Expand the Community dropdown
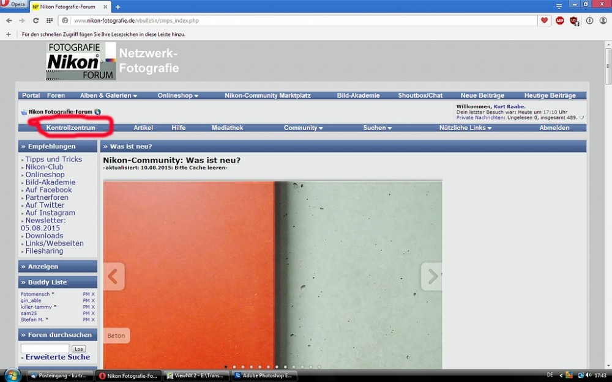 [x=304, y=128]
